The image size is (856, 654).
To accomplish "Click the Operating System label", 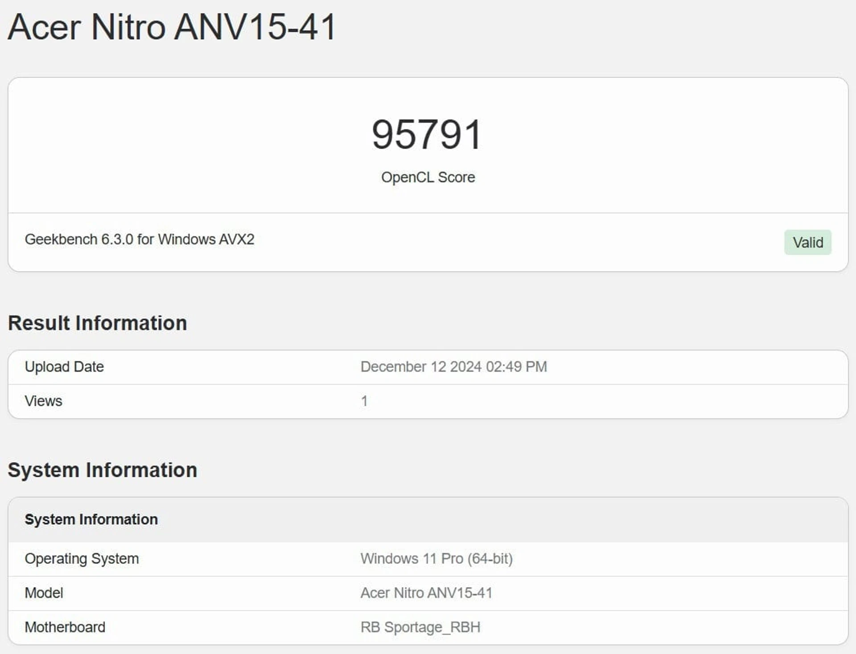I will (x=82, y=559).
